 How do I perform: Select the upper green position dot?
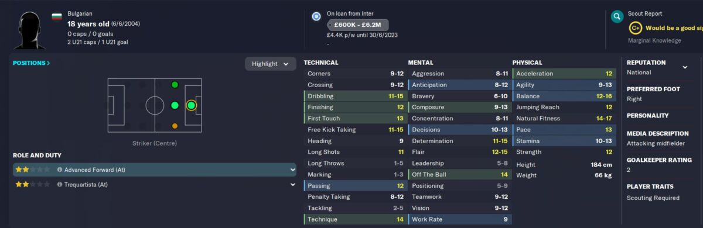pos(175,85)
